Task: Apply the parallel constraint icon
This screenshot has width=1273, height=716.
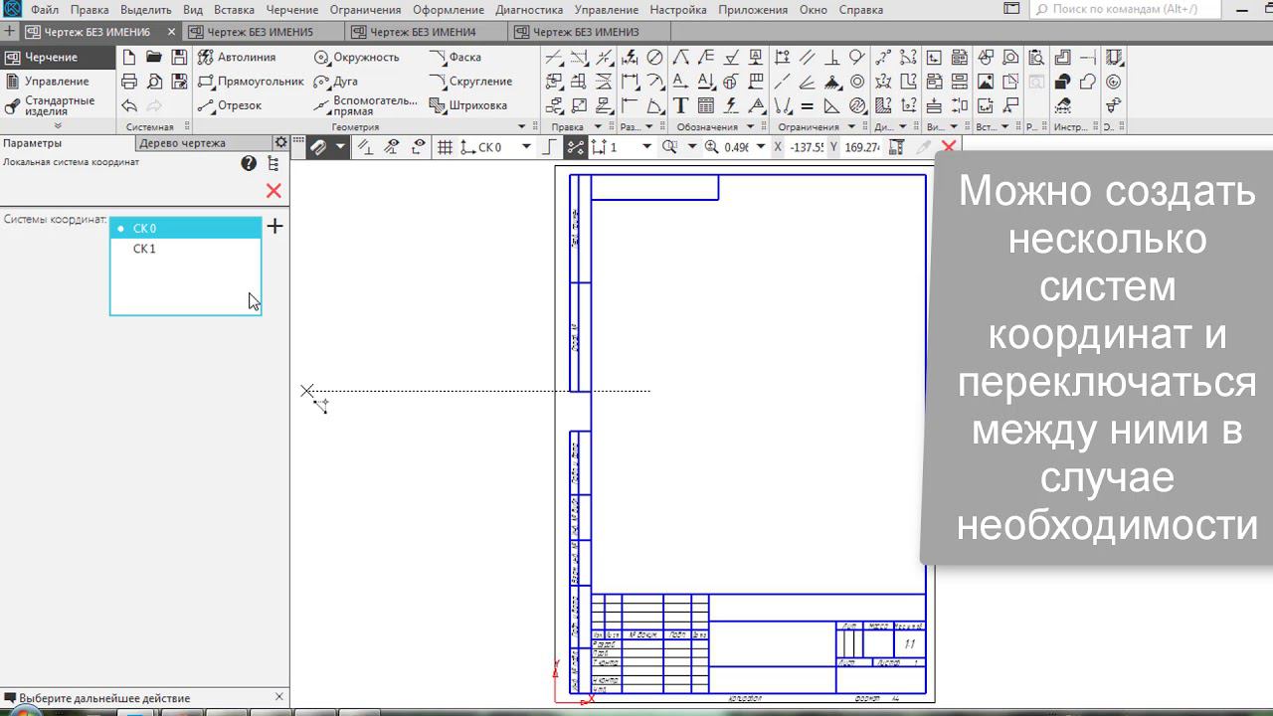Action: [807, 58]
